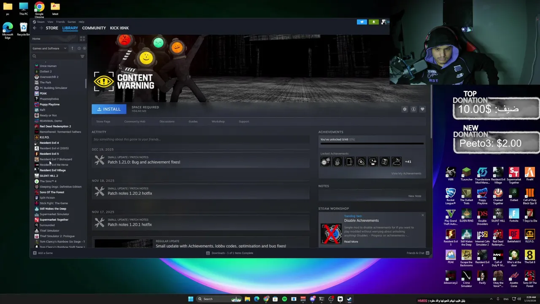Close the Steam Workshop trending item card
Image resolution: width=540 pixels, height=304 pixels.
click(422, 215)
